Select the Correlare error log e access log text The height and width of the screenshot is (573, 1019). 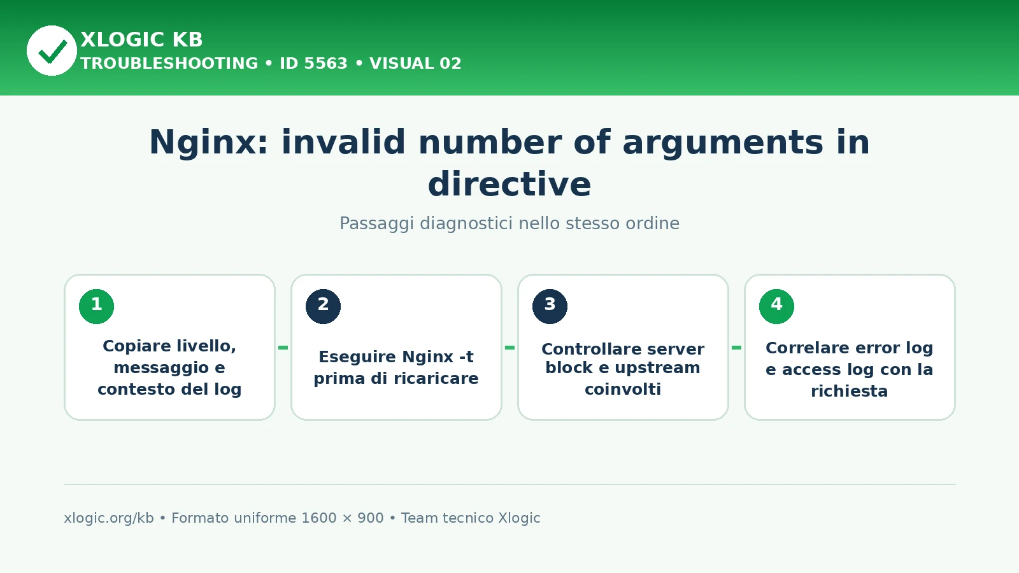click(850, 369)
